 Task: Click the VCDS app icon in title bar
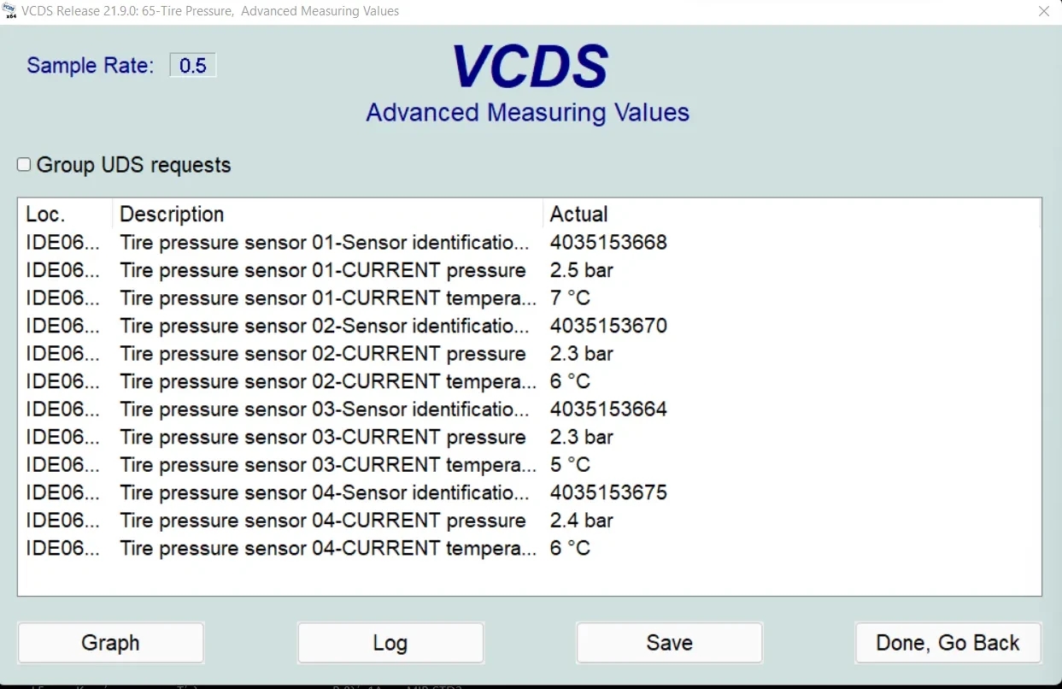(9, 11)
